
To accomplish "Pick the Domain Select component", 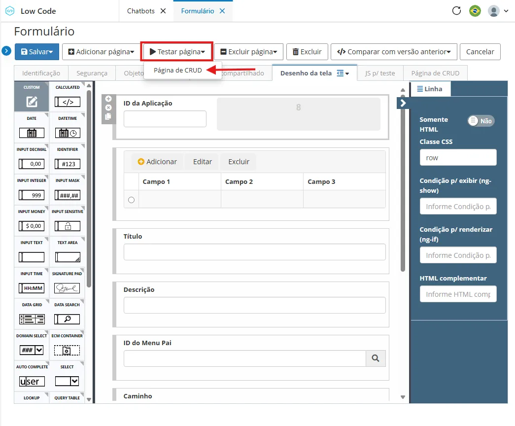I will [32, 346].
